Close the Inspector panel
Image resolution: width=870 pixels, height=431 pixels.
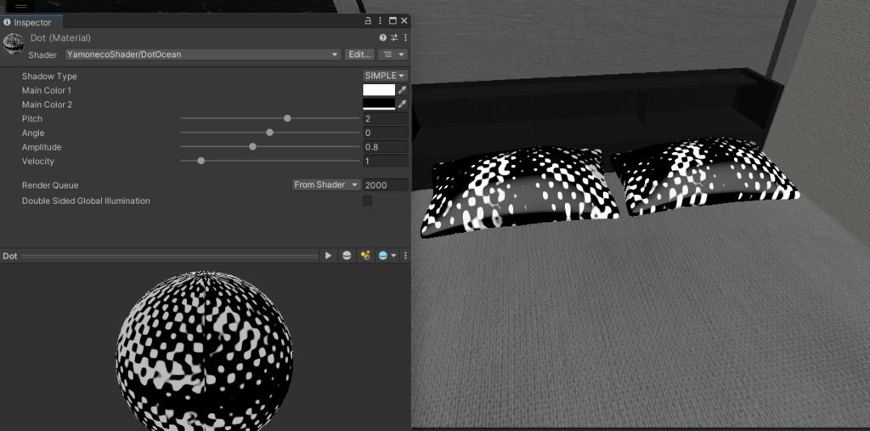pyautogui.click(x=404, y=21)
